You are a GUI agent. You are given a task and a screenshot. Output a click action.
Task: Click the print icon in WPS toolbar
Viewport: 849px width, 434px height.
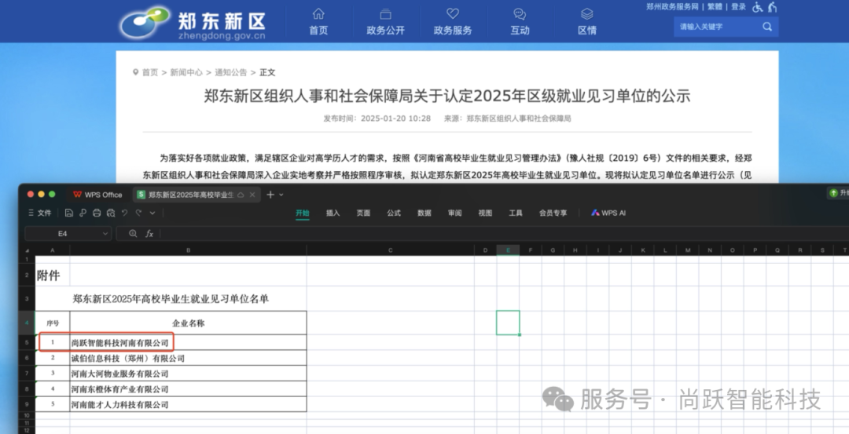click(x=97, y=213)
